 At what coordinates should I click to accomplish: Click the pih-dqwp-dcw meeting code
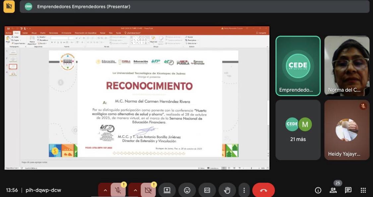[43, 190]
